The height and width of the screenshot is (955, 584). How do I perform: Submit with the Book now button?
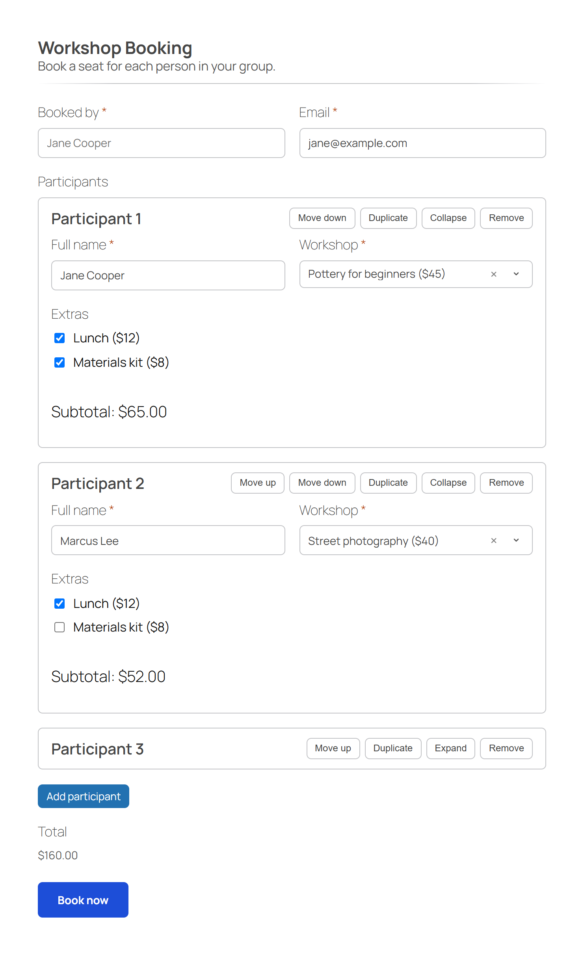(x=83, y=900)
